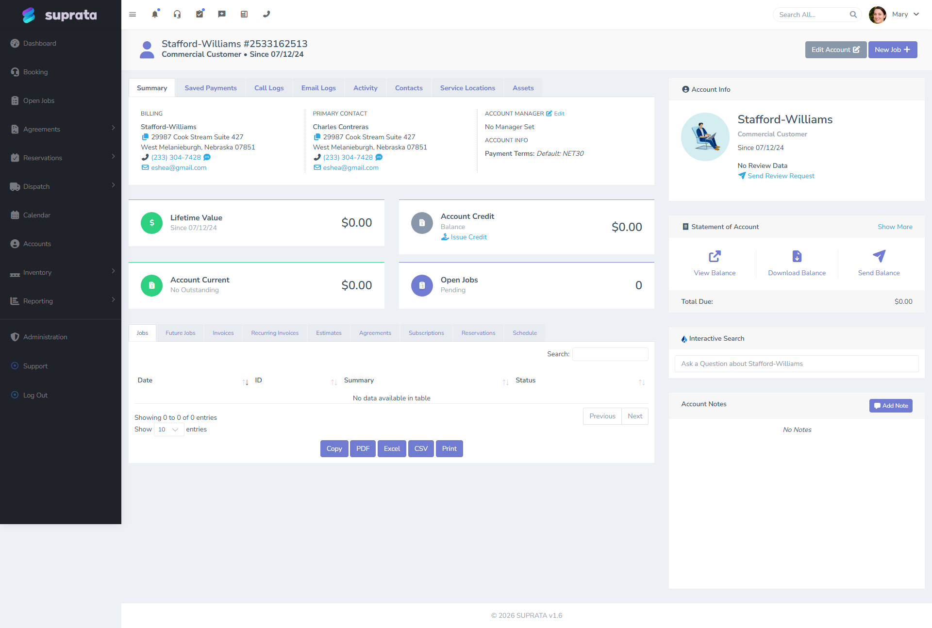This screenshot has height=628, width=932.
Task: Click Mary's profile avatar
Action: coord(878,15)
